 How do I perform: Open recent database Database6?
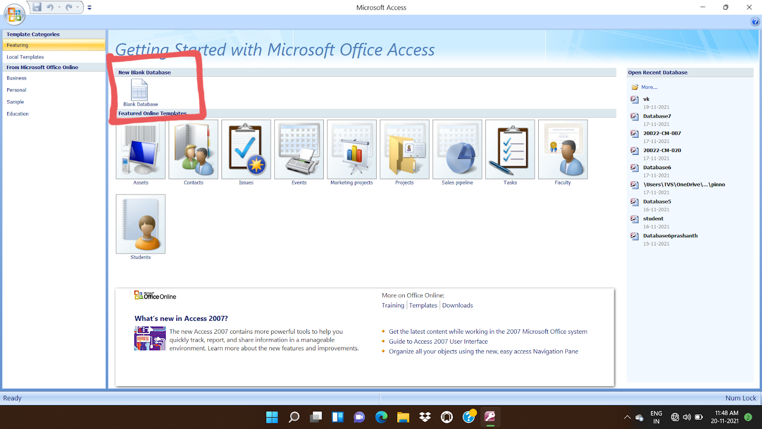click(x=657, y=168)
